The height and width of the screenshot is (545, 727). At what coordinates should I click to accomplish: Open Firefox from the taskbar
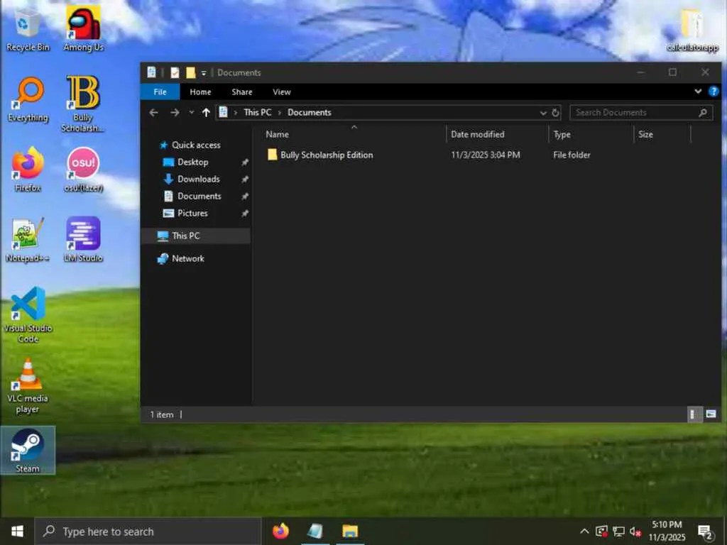(280, 531)
